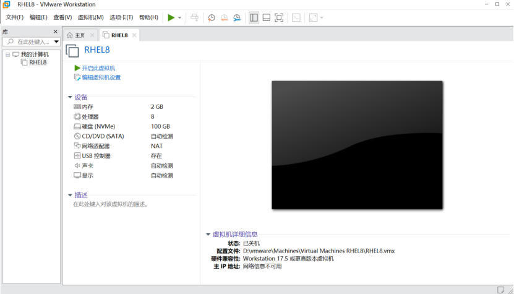The image size is (514, 294).
Task: Close the RHEL8 tab
Action: coord(134,35)
